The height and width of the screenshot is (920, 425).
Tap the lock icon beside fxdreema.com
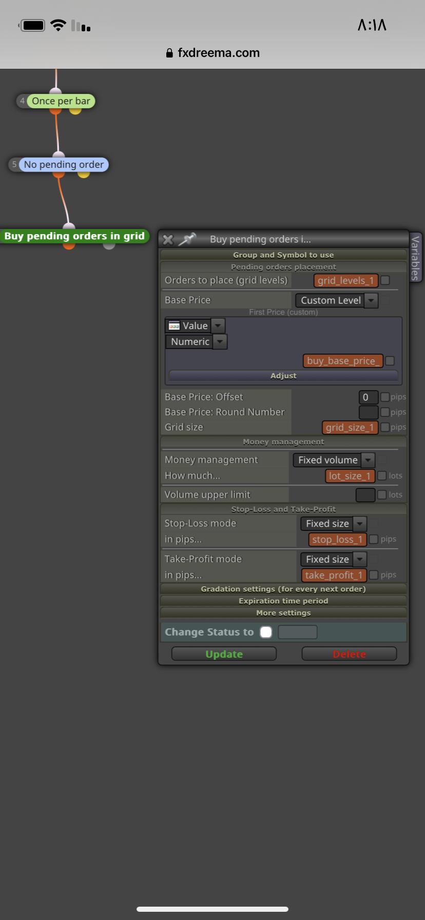point(169,53)
